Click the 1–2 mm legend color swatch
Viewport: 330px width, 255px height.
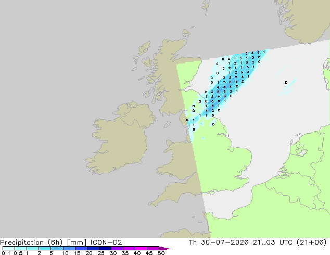coord(33,248)
